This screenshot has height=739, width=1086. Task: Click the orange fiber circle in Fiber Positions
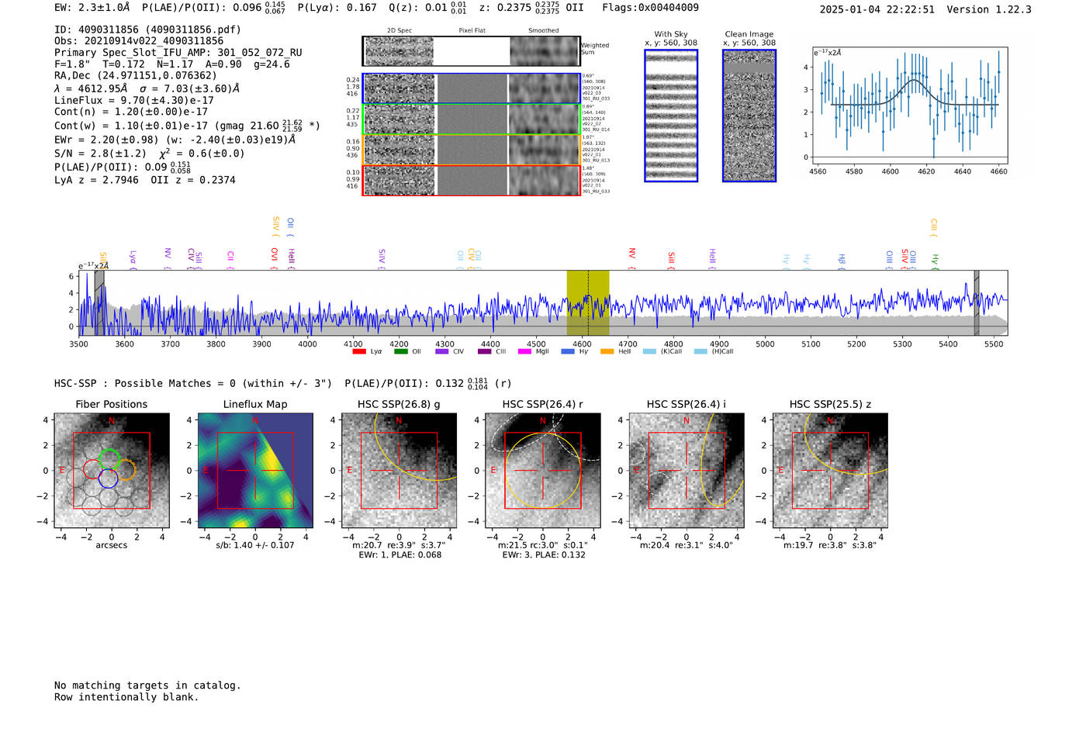click(126, 470)
